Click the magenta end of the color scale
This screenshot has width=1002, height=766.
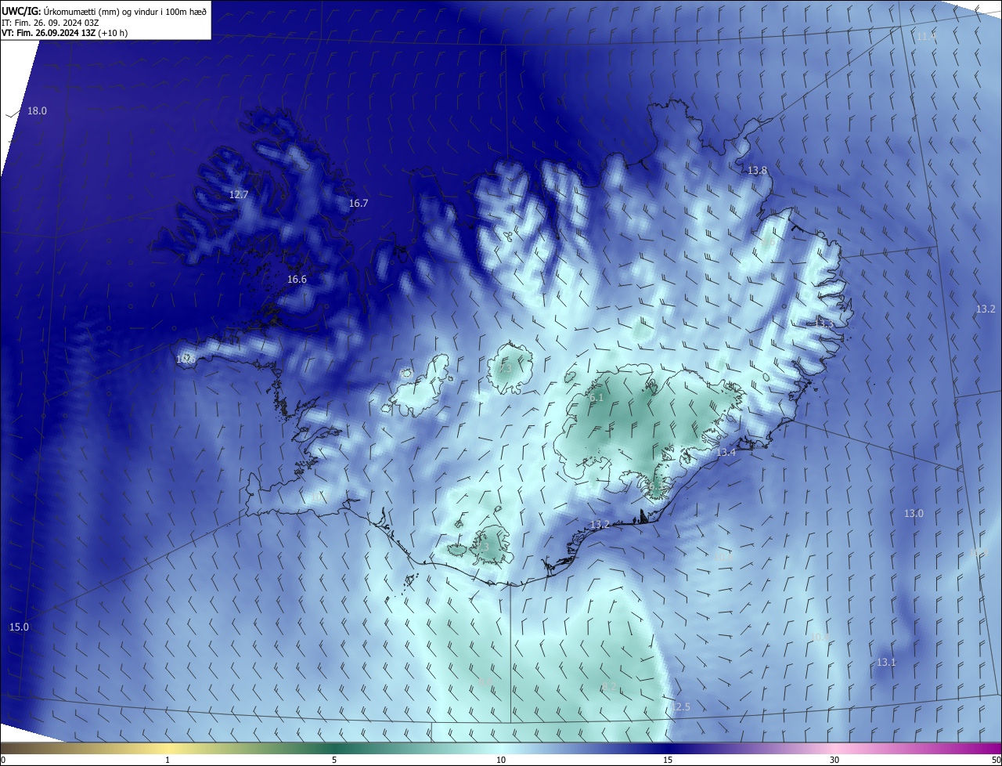(x=993, y=748)
